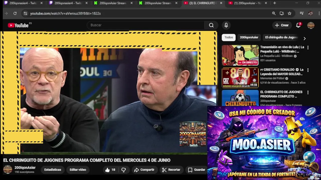
Task: Open EL CHIRINGUITO DE JUGONES PROGRAMA COMPLETO sidebar title
Action: coord(281,94)
